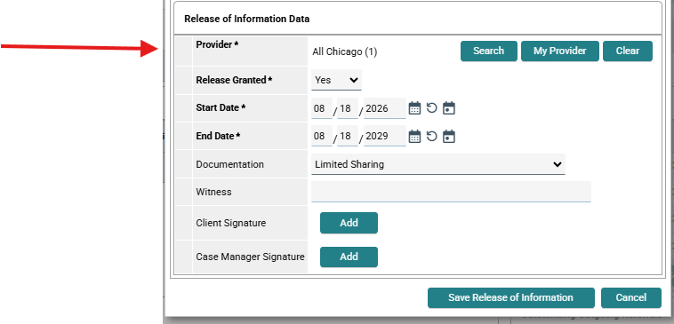Click the Release of Information Data heading
Viewport: 674px width, 324px height.
pyautogui.click(x=246, y=19)
